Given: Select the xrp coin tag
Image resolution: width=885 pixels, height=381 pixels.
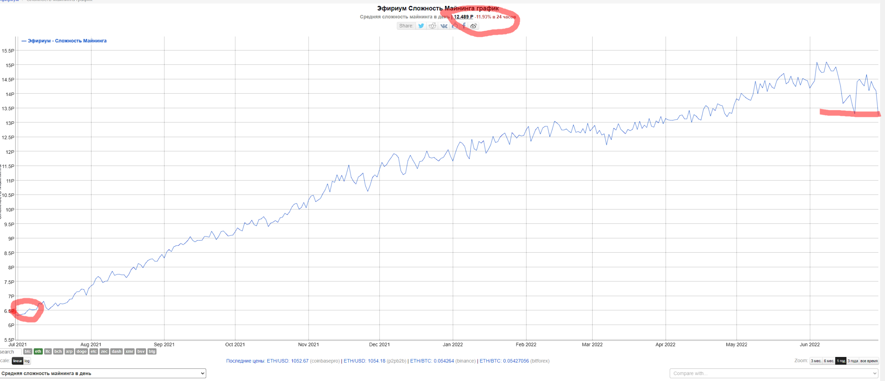Looking at the screenshot, I should coord(69,351).
